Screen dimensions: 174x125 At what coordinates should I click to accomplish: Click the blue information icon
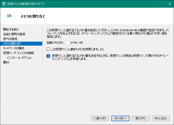(x=48, y=56)
